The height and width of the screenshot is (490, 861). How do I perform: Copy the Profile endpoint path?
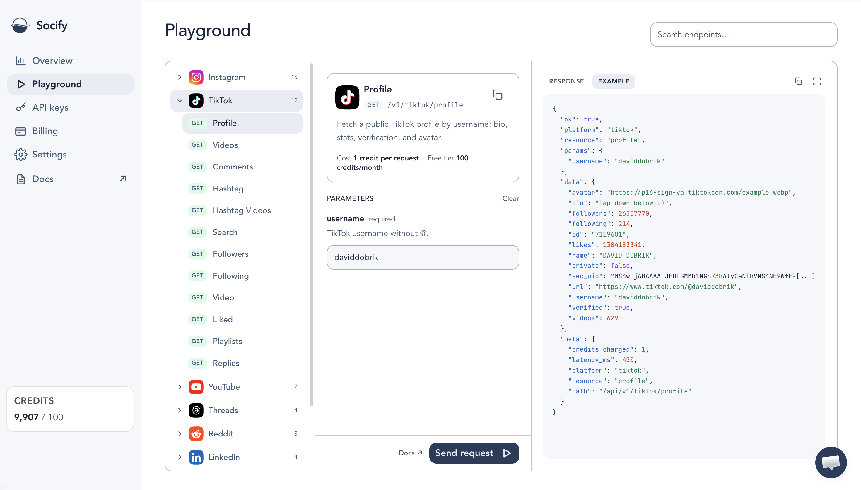498,95
